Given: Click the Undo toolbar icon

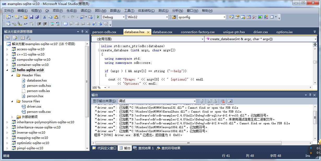Looking at the screenshot, I should [x=63, y=17].
